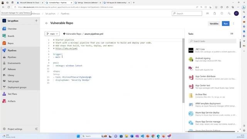Open Deployment groups under Pipelines
Viewport: 247px width, 139px height.
(17, 87)
